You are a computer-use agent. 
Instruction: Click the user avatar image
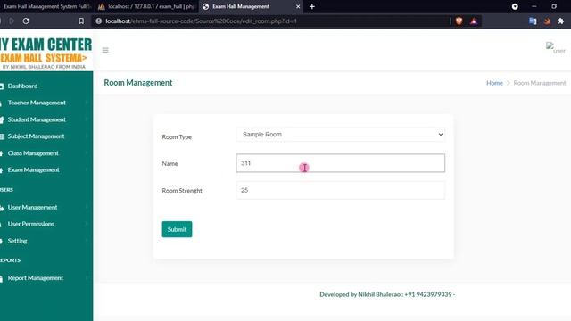point(555,48)
